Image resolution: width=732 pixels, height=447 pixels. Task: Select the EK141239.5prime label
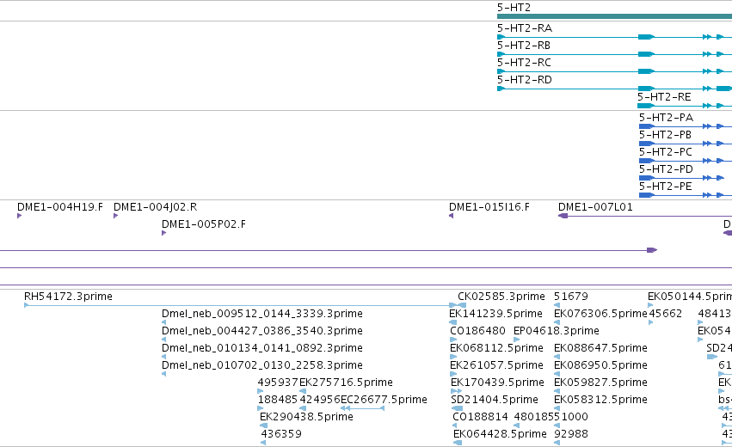coord(495,314)
